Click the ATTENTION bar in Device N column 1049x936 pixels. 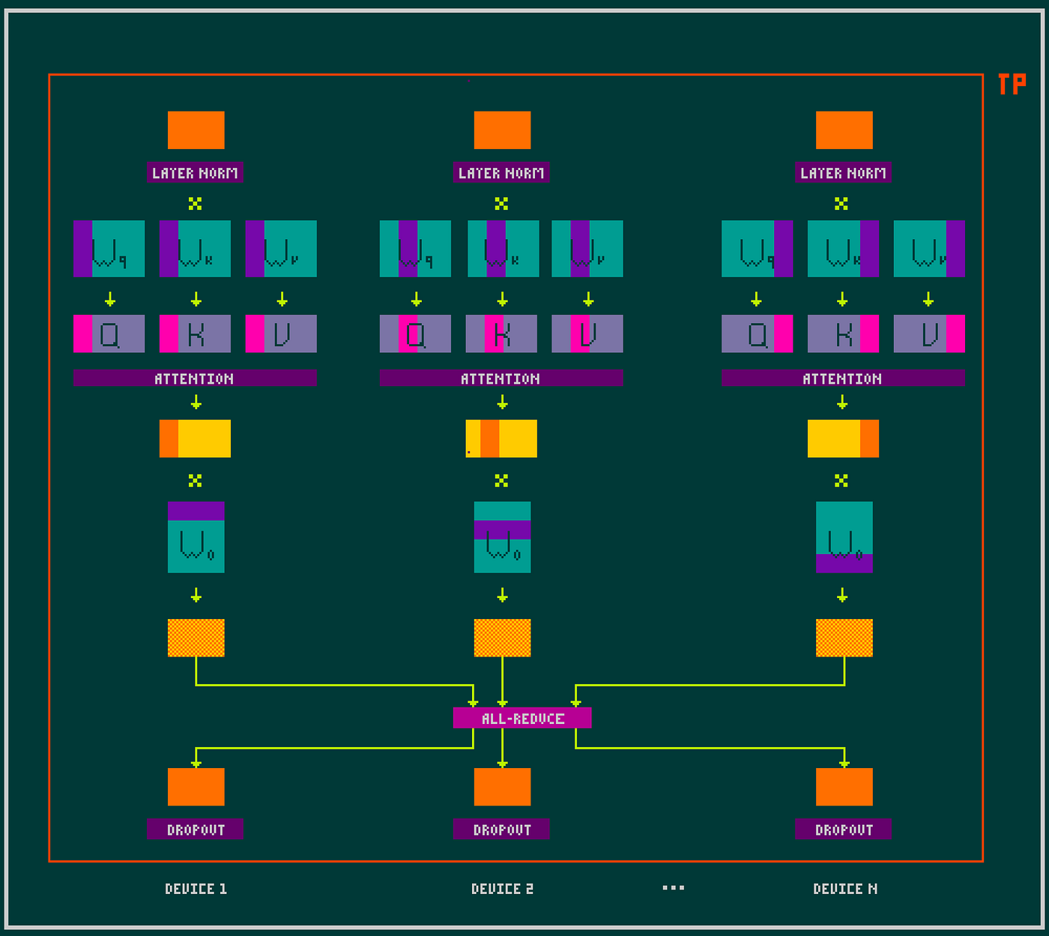(x=843, y=378)
